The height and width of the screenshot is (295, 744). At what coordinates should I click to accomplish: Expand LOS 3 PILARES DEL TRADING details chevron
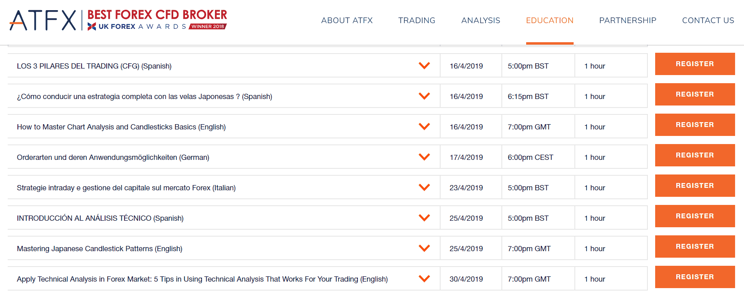[x=424, y=66]
